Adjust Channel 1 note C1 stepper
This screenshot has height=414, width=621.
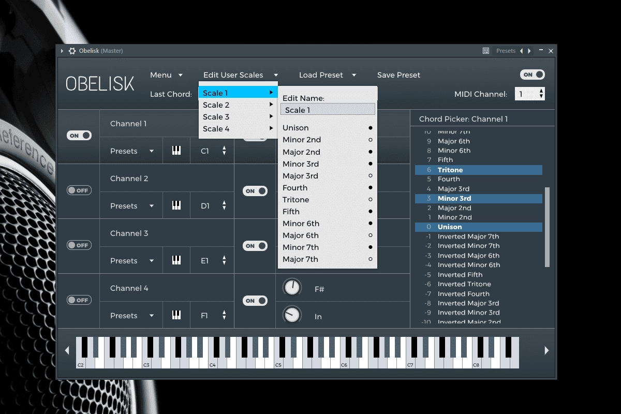tap(224, 151)
